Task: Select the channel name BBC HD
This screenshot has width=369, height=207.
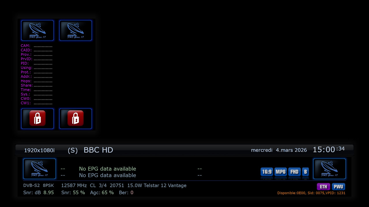Action: pyautogui.click(x=98, y=150)
